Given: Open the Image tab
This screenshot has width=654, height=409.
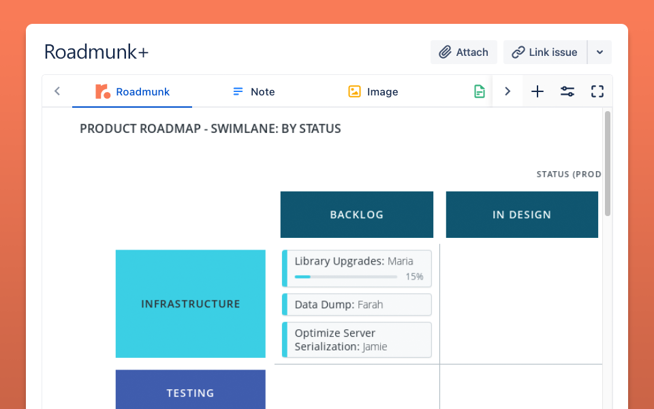Looking at the screenshot, I should click(x=373, y=91).
